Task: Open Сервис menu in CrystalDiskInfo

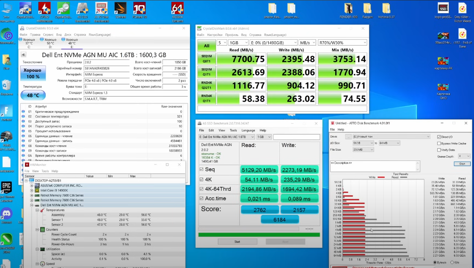Action: [48, 35]
